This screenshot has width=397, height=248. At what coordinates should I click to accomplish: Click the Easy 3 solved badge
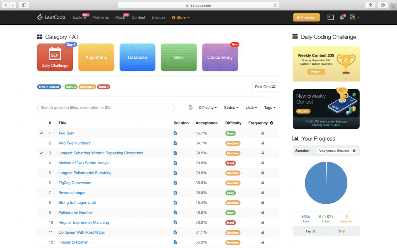(71, 87)
